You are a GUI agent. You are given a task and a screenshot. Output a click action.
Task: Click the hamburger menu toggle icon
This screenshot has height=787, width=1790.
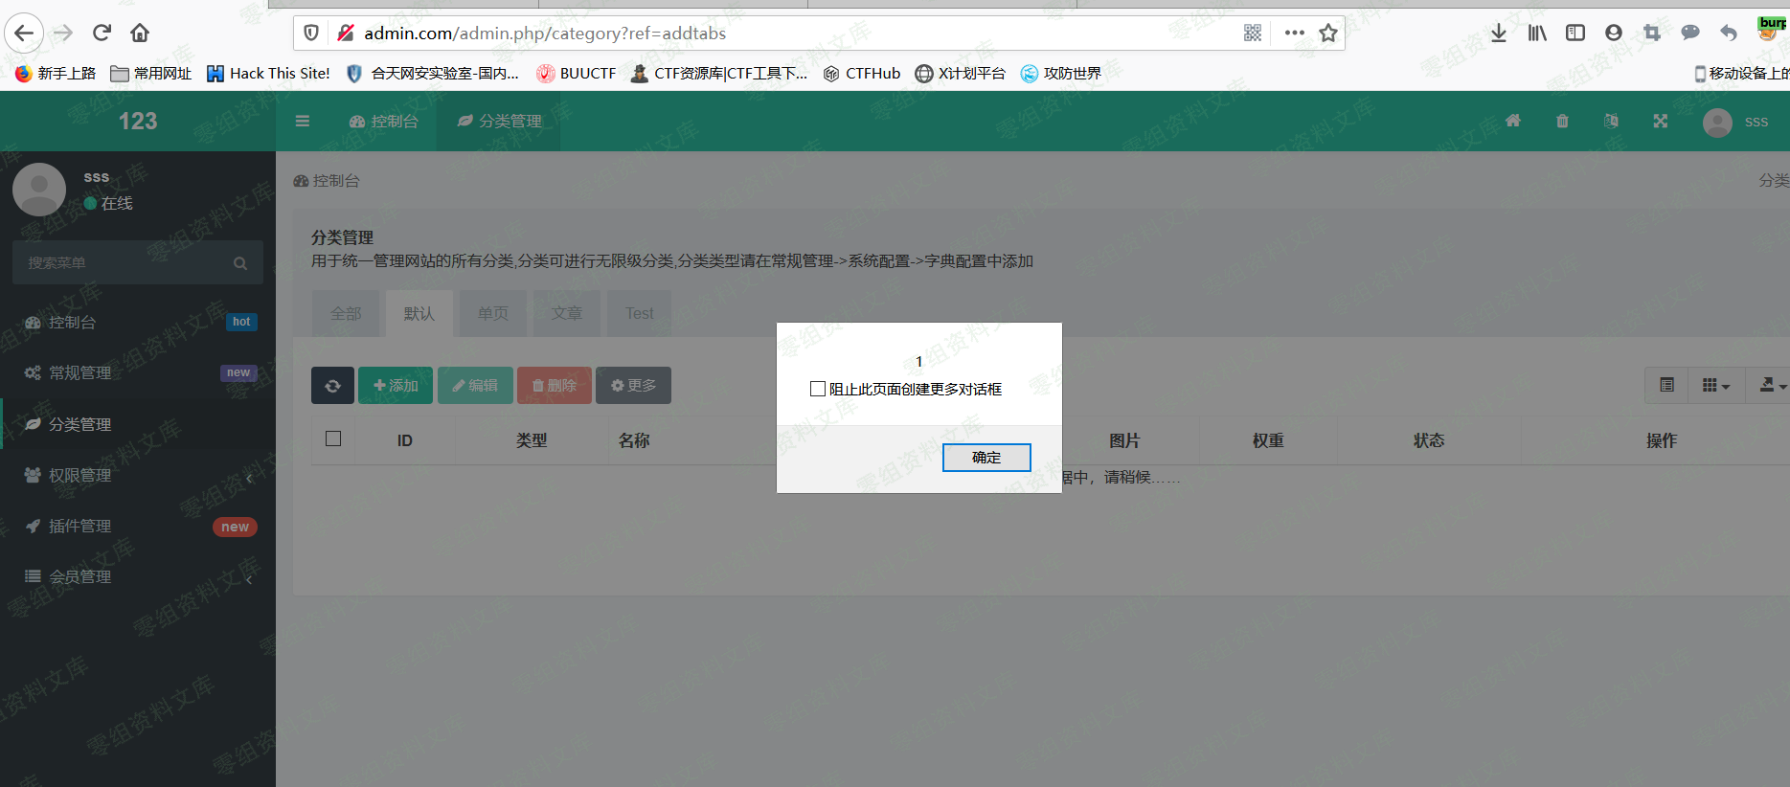click(303, 122)
